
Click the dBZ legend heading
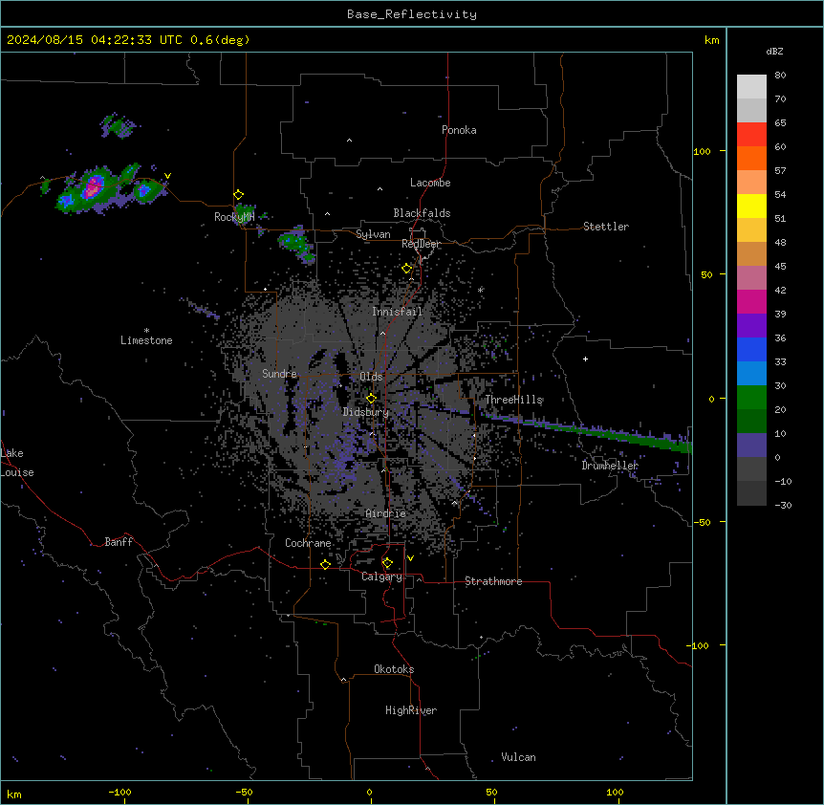click(774, 51)
